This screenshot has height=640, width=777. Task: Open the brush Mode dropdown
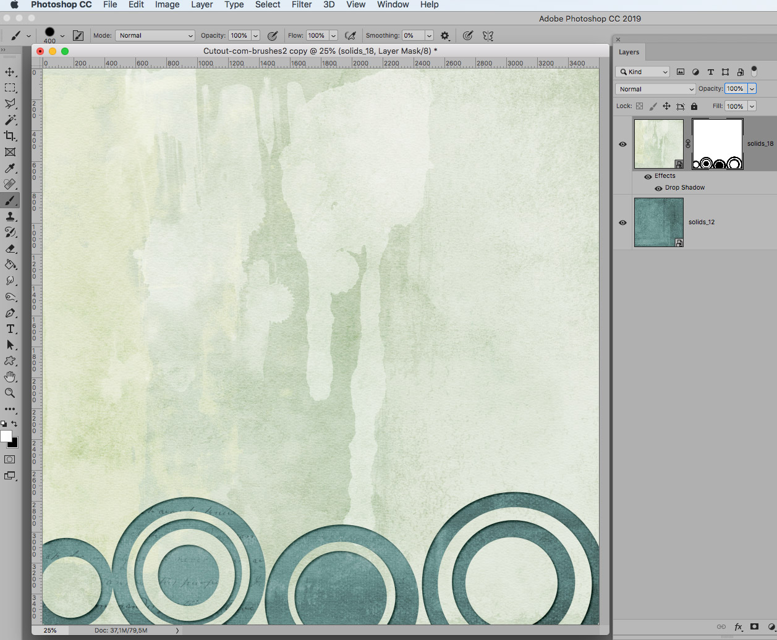click(x=155, y=36)
